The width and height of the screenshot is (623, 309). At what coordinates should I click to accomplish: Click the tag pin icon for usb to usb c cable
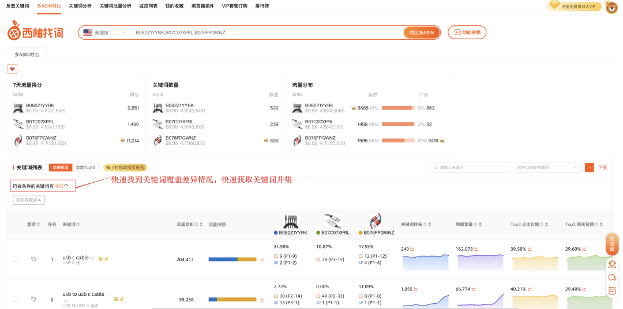tap(34, 299)
